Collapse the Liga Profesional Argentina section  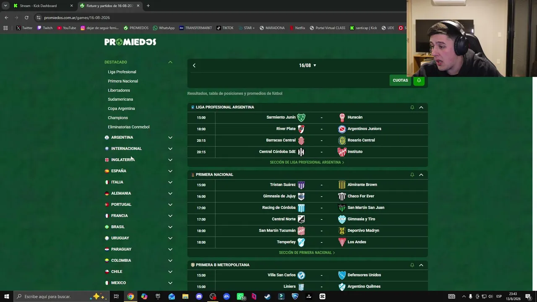[x=421, y=107]
